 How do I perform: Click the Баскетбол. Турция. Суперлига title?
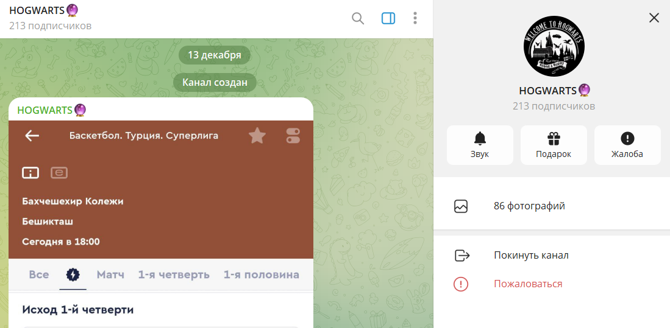(144, 136)
